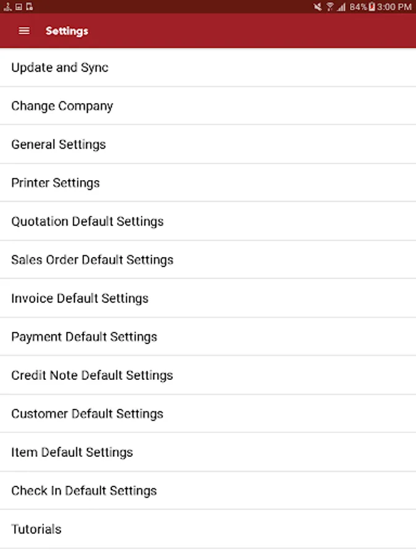Go to Printer Settings
Viewport: 416px width, 555px height.
click(55, 183)
